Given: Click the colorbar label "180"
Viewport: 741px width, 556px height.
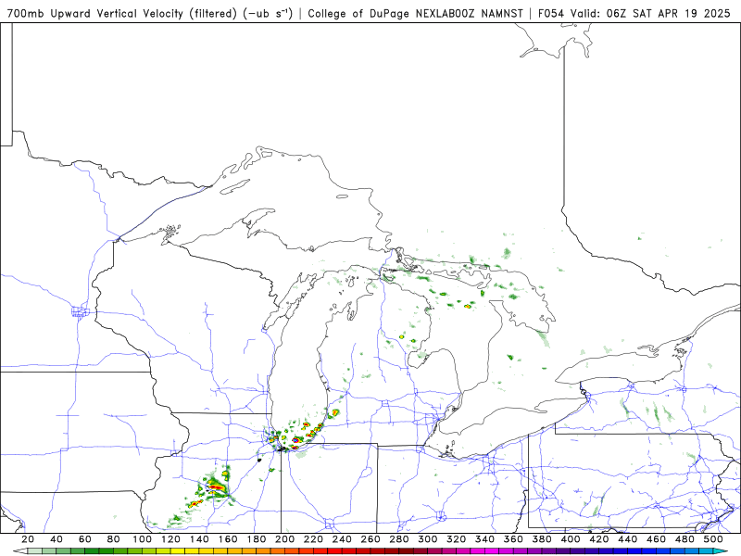Looking at the screenshot, I should tap(257, 539).
